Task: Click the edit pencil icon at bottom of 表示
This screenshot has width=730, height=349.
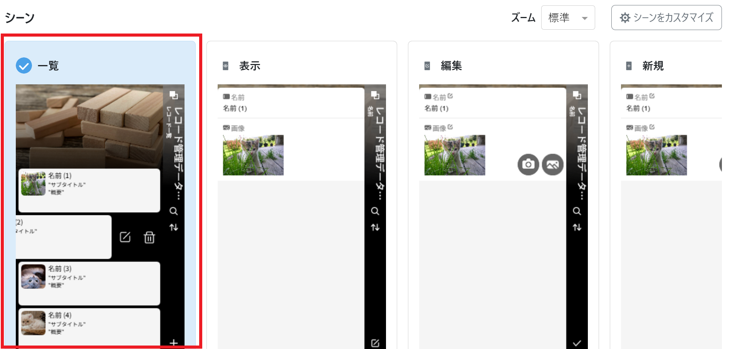Action: (375, 343)
